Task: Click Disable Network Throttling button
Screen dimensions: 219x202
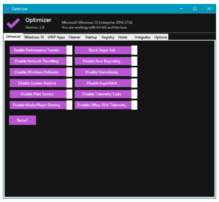Action: tap(38, 61)
